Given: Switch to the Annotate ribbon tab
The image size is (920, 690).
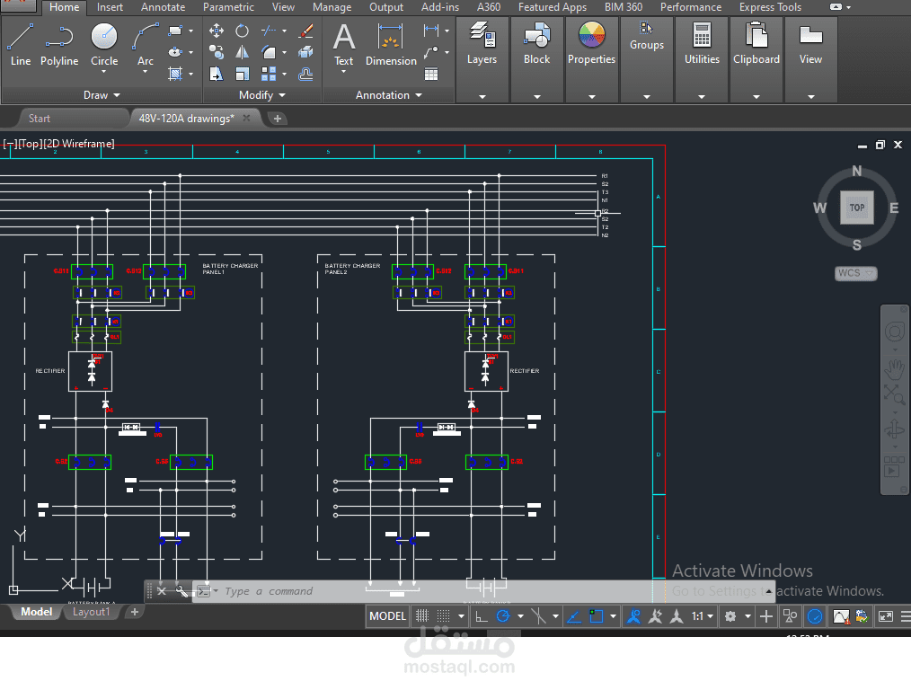Looking at the screenshot, I should tap(164, 7).
